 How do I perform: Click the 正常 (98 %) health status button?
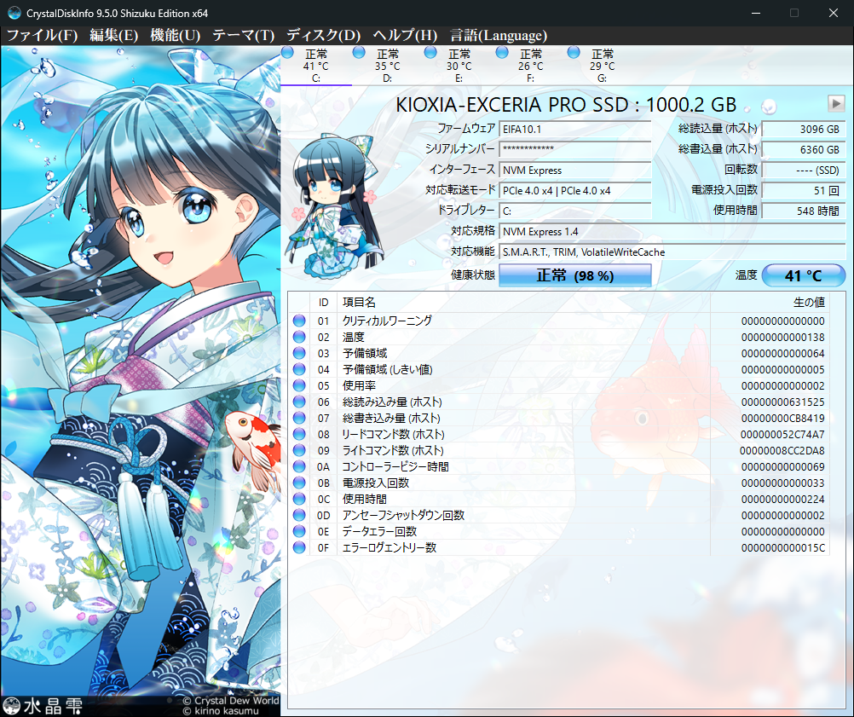[x=575, y=275]
